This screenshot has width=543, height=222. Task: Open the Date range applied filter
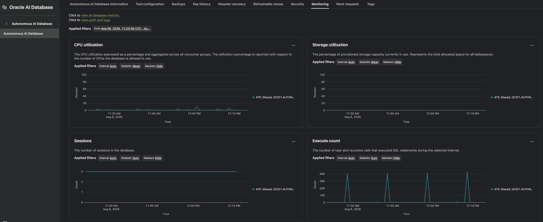click(122, 29)
